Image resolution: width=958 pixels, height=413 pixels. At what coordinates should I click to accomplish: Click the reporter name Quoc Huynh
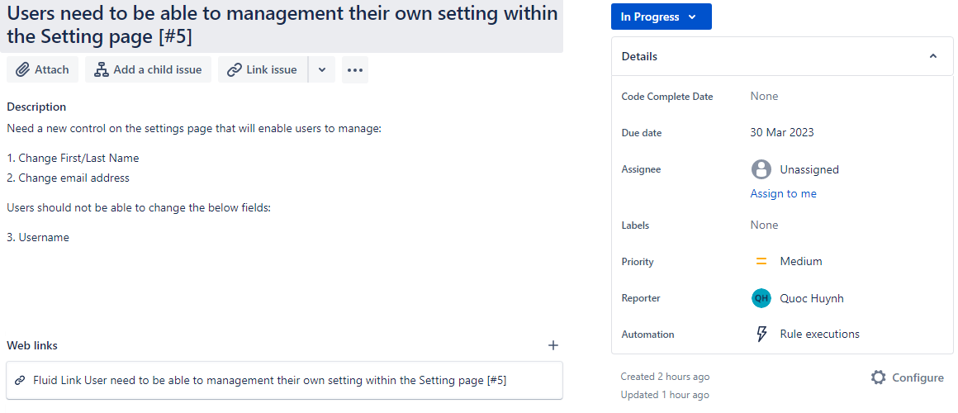[x=812, y=298]
